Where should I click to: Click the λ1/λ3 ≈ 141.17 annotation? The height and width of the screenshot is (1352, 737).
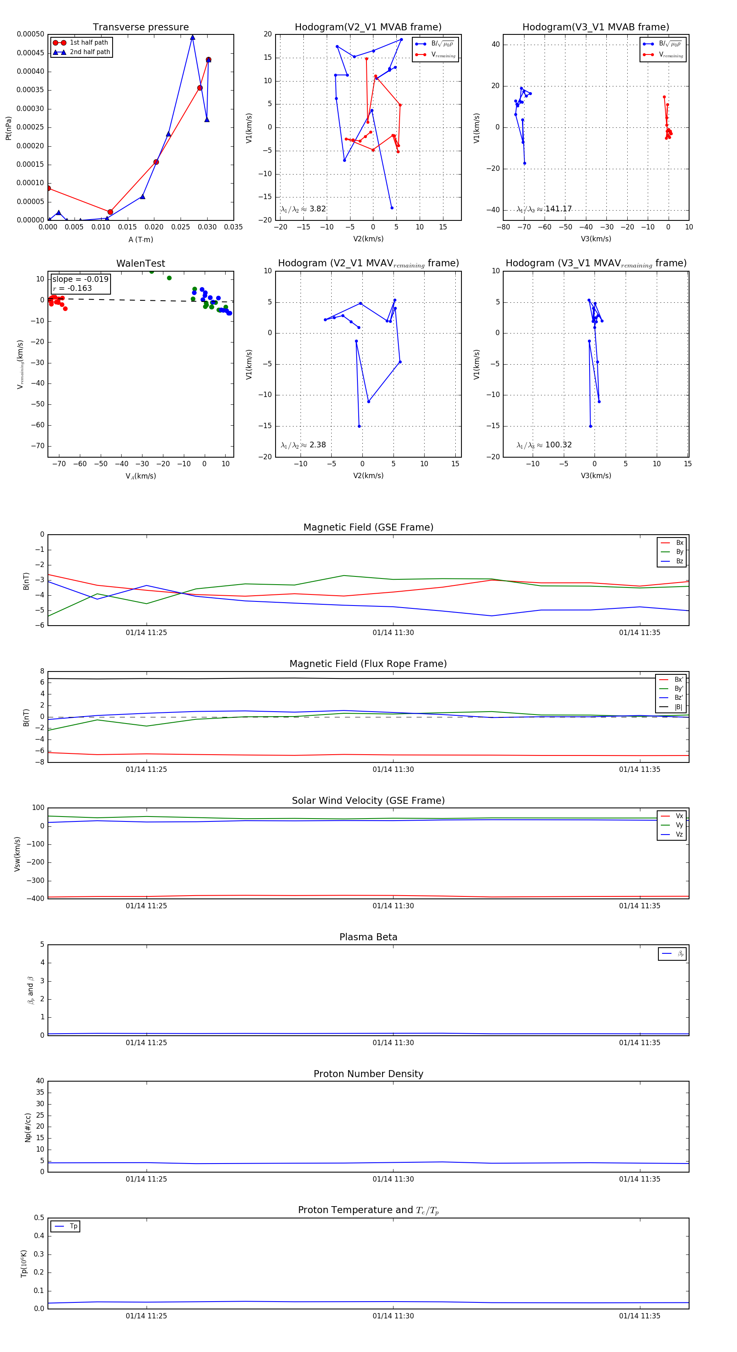(544, 209)
